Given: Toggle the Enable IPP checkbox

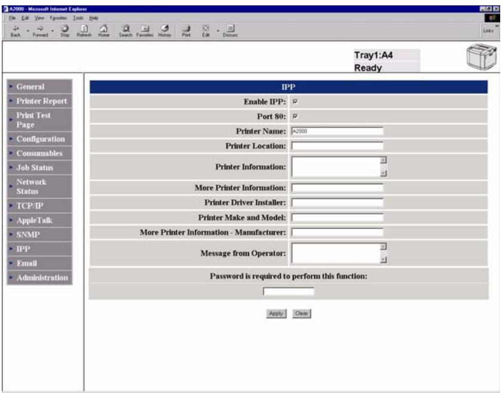Looking at the screenshot, I should coord(295,101).
